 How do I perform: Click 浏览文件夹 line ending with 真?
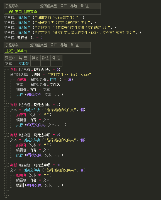(x=48, y=170)
